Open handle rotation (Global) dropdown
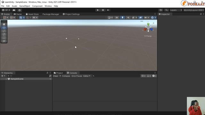 point(12,18)
